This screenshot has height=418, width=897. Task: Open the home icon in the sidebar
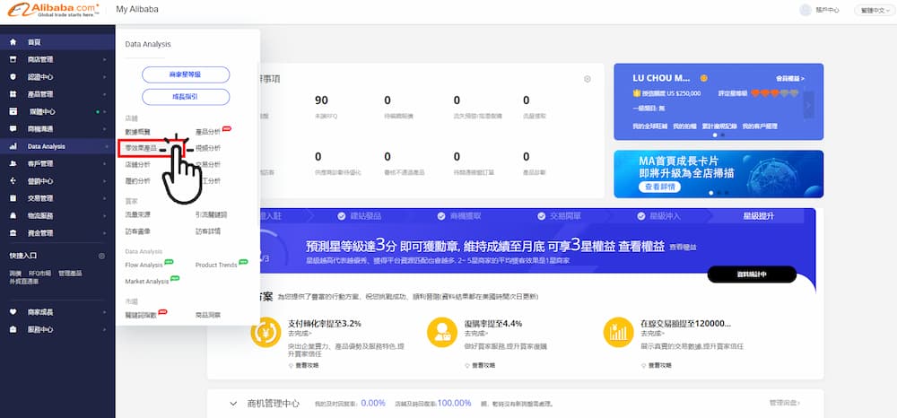pyautogui.click(x=13, y=42)
